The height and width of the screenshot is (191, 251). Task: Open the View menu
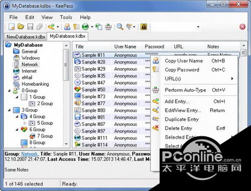coord(47,17)
